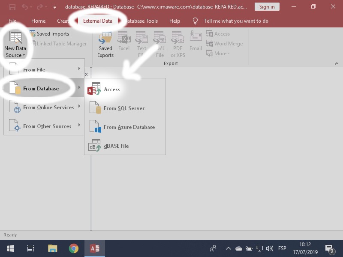Undo the last action

(25, 7)
